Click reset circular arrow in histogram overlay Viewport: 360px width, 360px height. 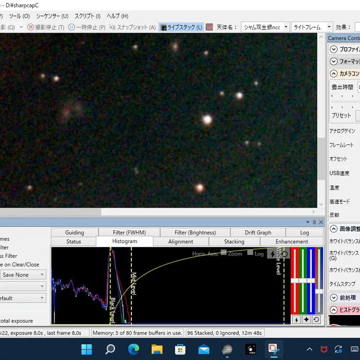click(x=285, y=254)
